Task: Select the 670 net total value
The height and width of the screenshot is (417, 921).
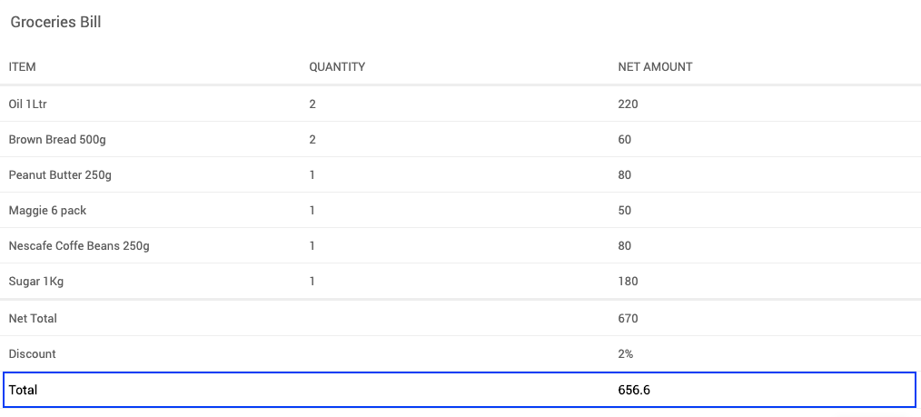Action: coord(628,319)
